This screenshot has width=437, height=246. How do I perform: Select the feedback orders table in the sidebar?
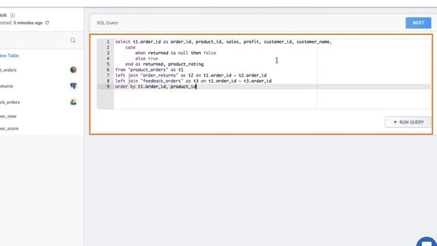click(10, 102)
